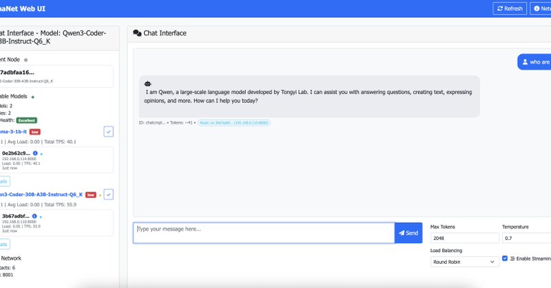
Task: Click the blue dot after the 3b67adbf info icon
Action: [x=41, y=217]
